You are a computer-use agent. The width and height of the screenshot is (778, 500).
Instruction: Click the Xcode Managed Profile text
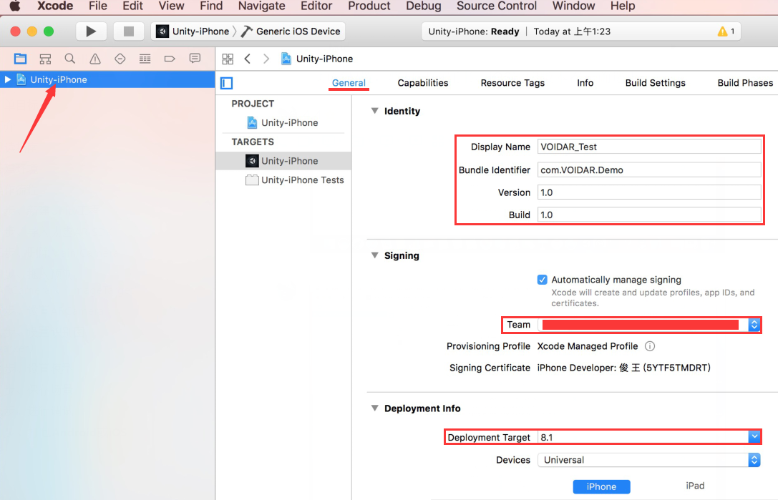(x=588, y=346)
